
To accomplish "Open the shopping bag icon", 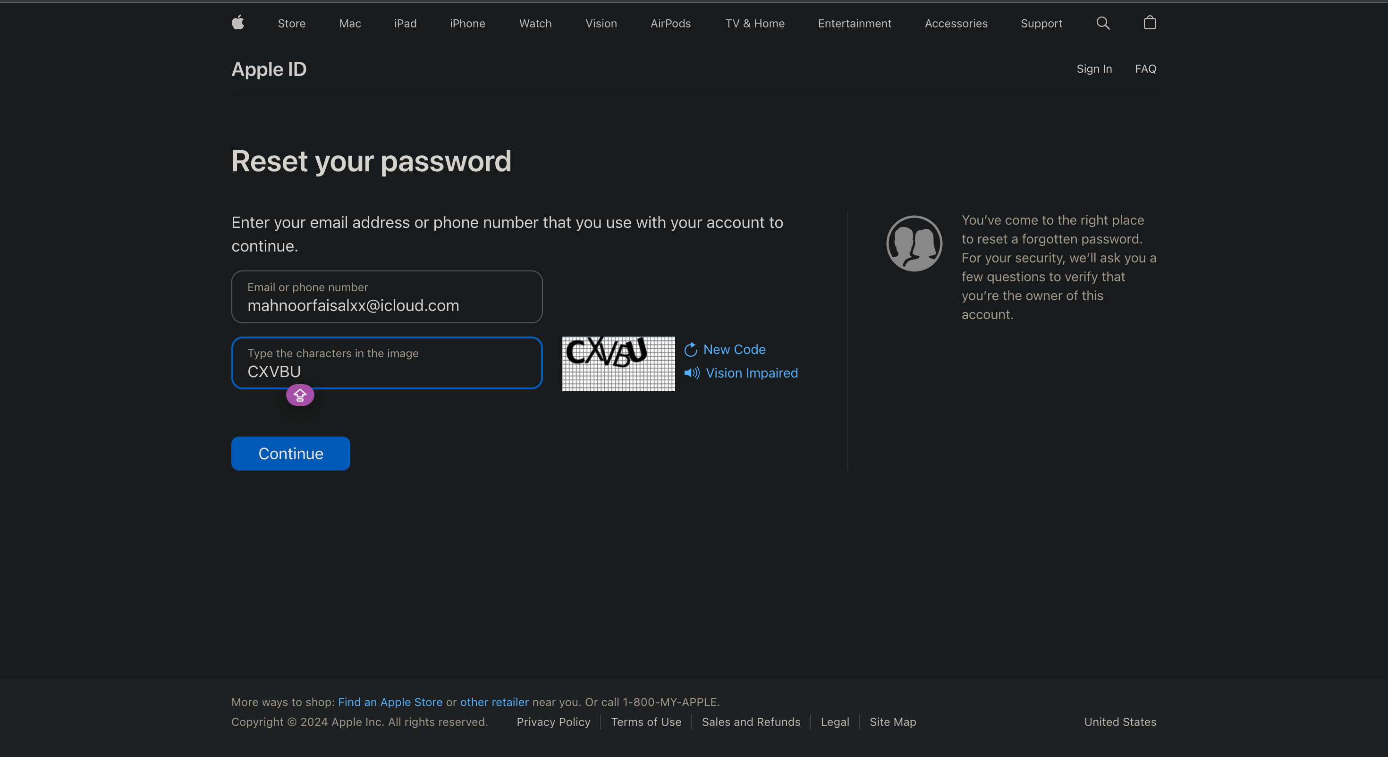I will point(1149,23).
